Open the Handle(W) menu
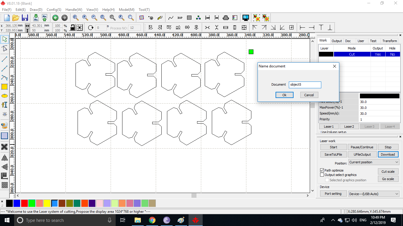403x226 pixels. coord(74,10)
